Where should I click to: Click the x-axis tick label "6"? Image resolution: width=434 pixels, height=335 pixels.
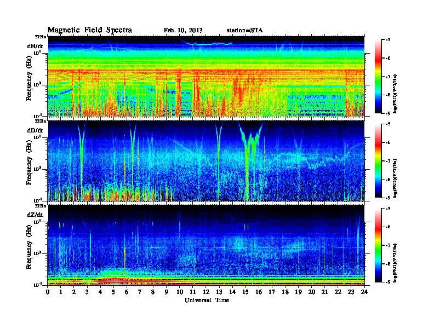127,292
